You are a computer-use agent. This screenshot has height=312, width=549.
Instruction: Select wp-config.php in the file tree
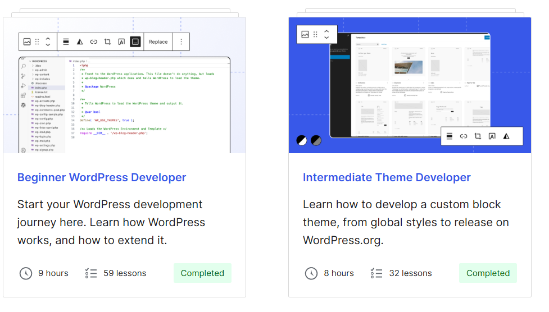43,119
